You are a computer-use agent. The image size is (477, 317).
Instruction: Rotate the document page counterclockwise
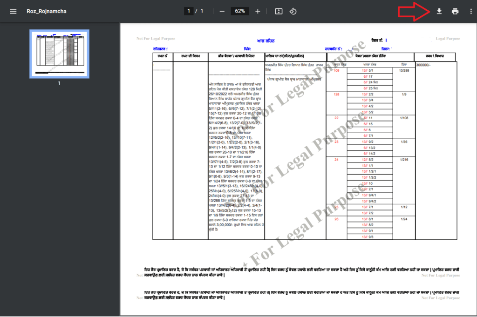293,11
